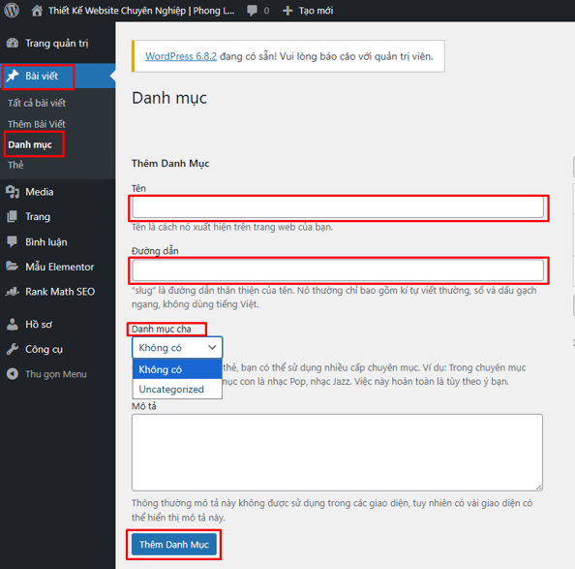This screenshot has width=575, height=569.
Task: Click the Bình luận comment icon
Action: [x=13, y=241]
